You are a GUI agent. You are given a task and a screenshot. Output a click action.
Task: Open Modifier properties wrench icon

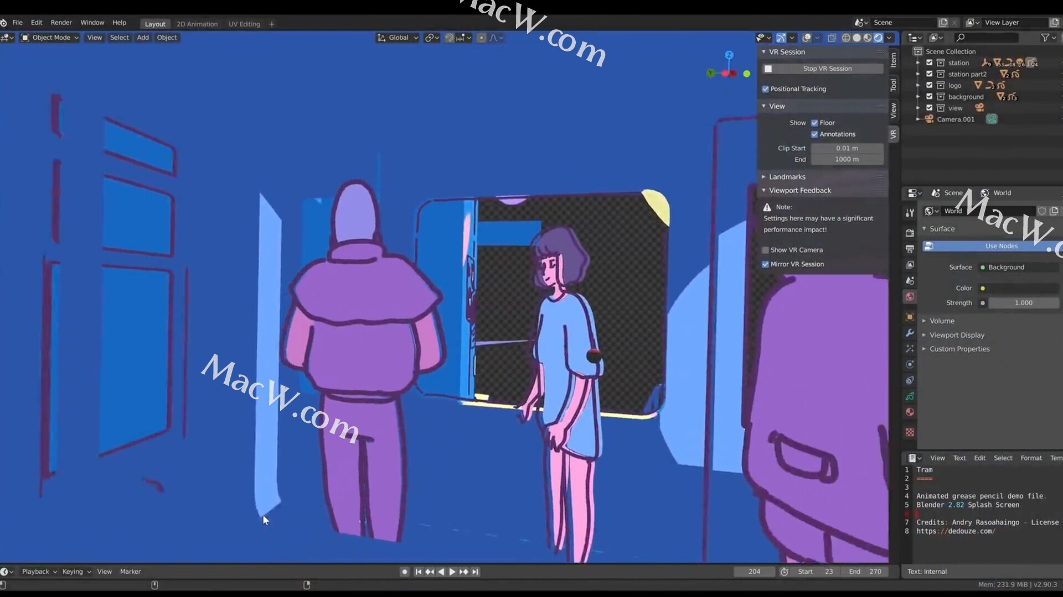click(910, 333)
